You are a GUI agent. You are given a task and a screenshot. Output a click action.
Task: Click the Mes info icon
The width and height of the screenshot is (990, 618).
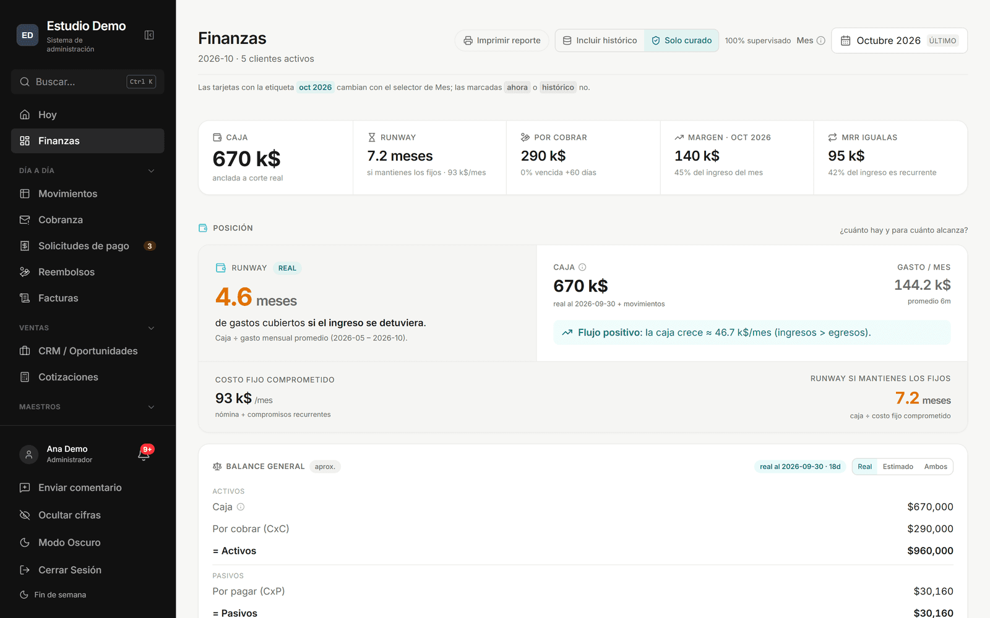tap(821, 41)
